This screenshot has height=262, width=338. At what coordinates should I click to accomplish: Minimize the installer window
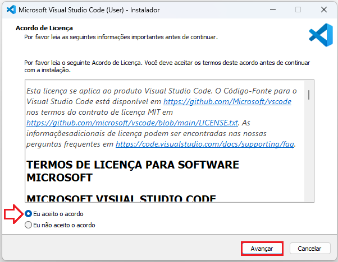click(273, 10)
